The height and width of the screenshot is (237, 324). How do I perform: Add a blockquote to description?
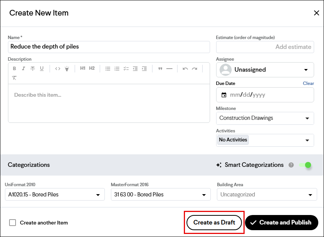tap(160, 69)
